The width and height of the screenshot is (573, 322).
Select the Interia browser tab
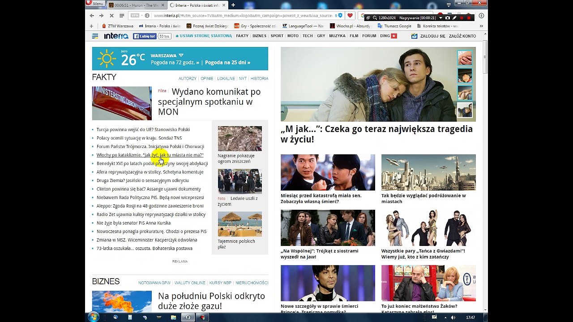(x=197, y=5)
